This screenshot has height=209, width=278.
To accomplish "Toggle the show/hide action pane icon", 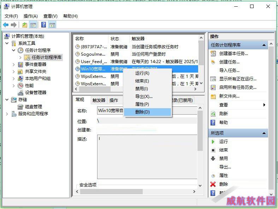I will [52, 25].
